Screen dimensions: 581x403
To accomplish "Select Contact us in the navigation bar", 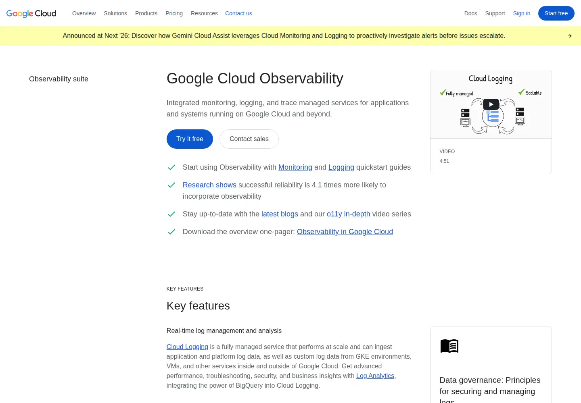I will click(238, 13).
